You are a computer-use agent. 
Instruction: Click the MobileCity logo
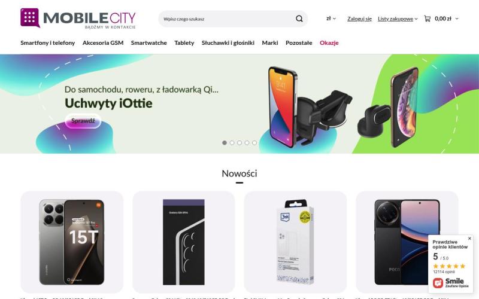pyautogui.click(x=78, y=19)
